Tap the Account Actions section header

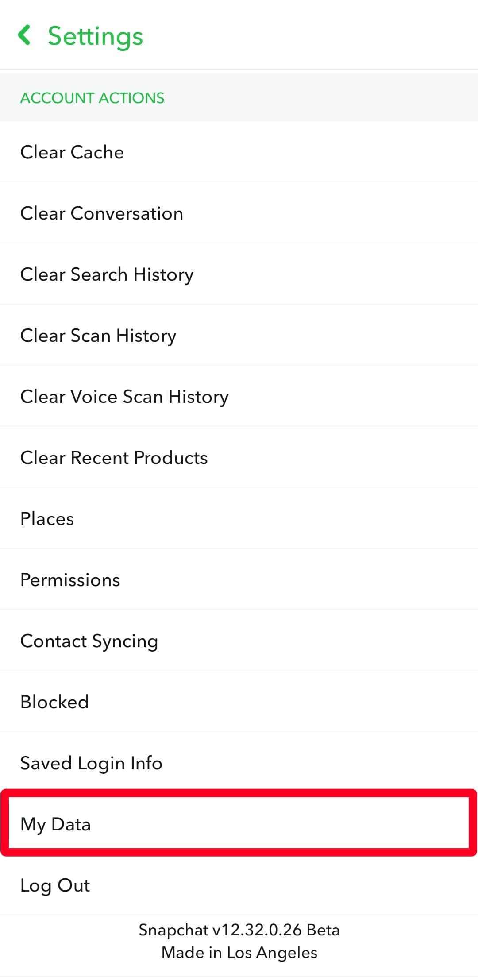pos(92,98)
